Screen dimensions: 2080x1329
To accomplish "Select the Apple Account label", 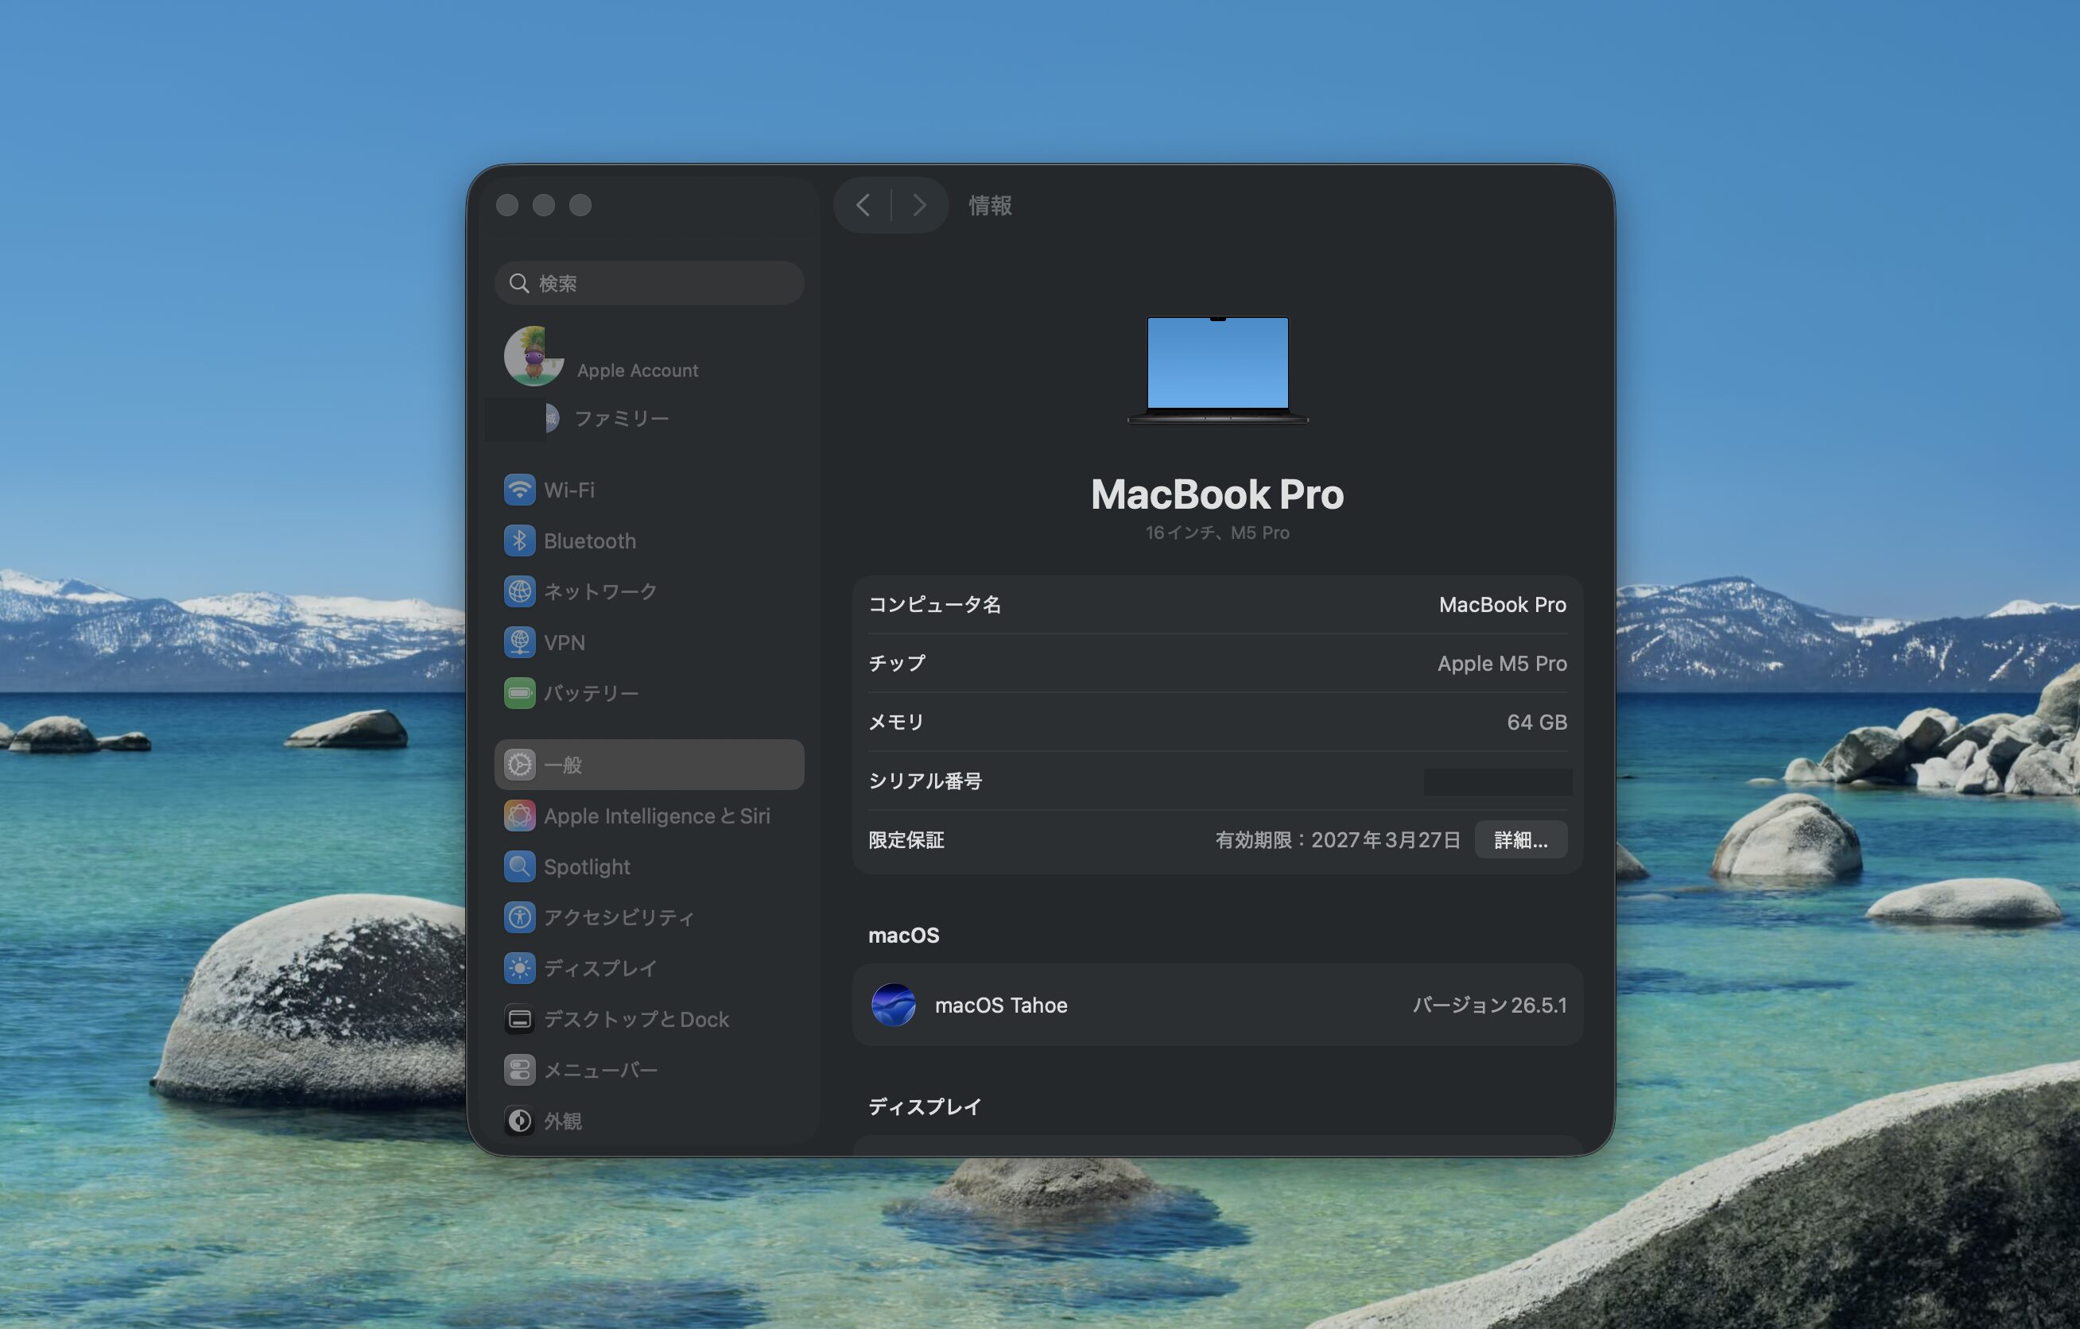I will coord(638,370).
